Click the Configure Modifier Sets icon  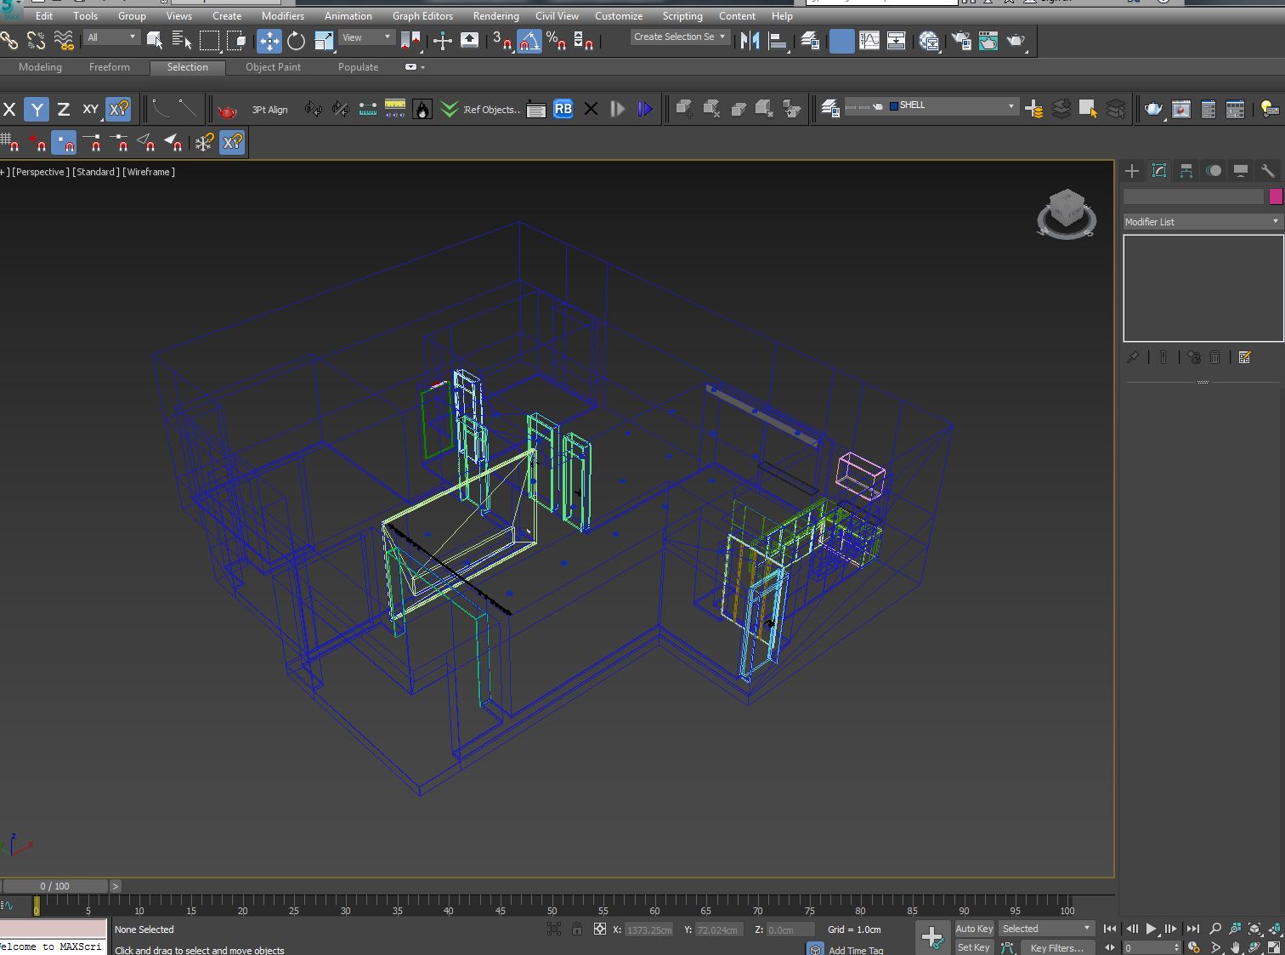tap(1245, 358)
